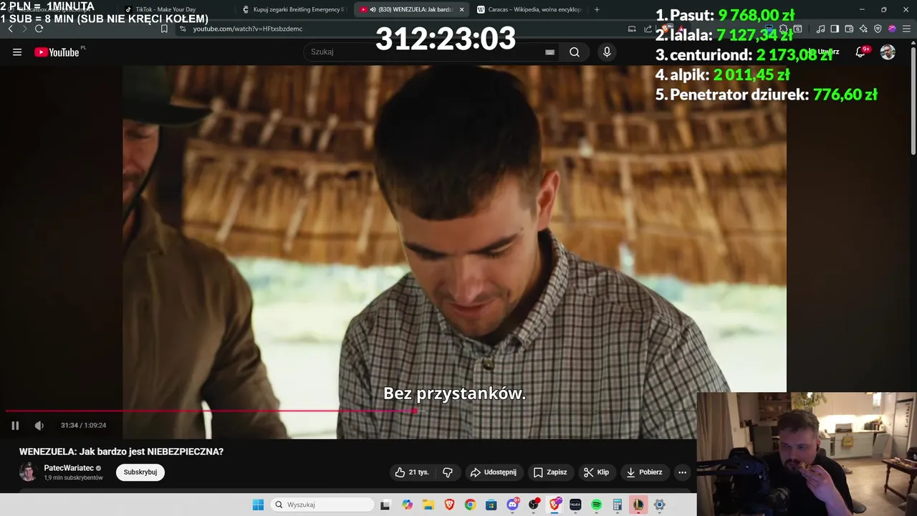
Task: Create a Klip from the video
Action: pos(596,472)
